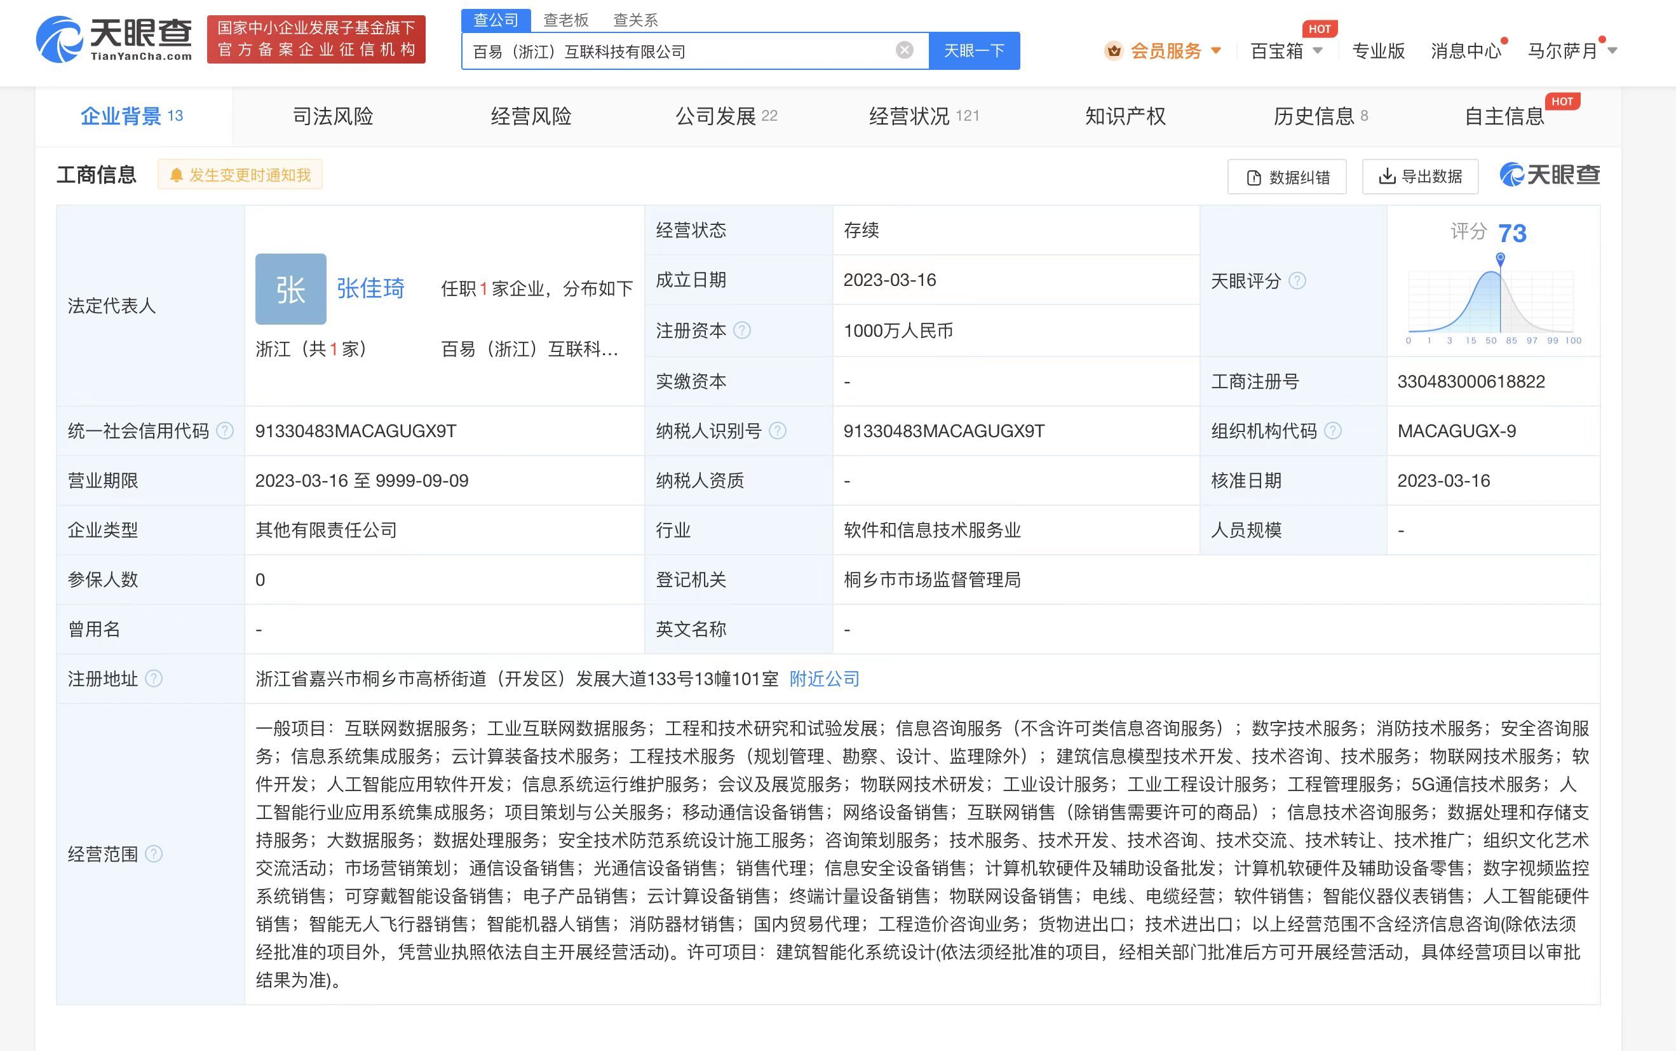The width and height of the screenshot is (1676, 1051).
Task: Click the 导出数据 export icon
Action: click(1388, 177)
